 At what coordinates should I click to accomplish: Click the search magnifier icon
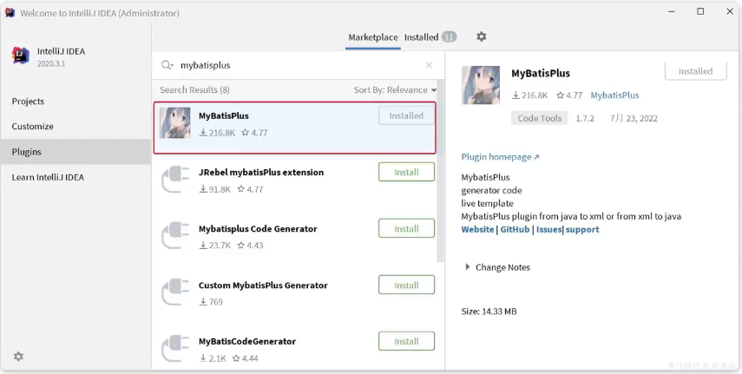[167, 65]
